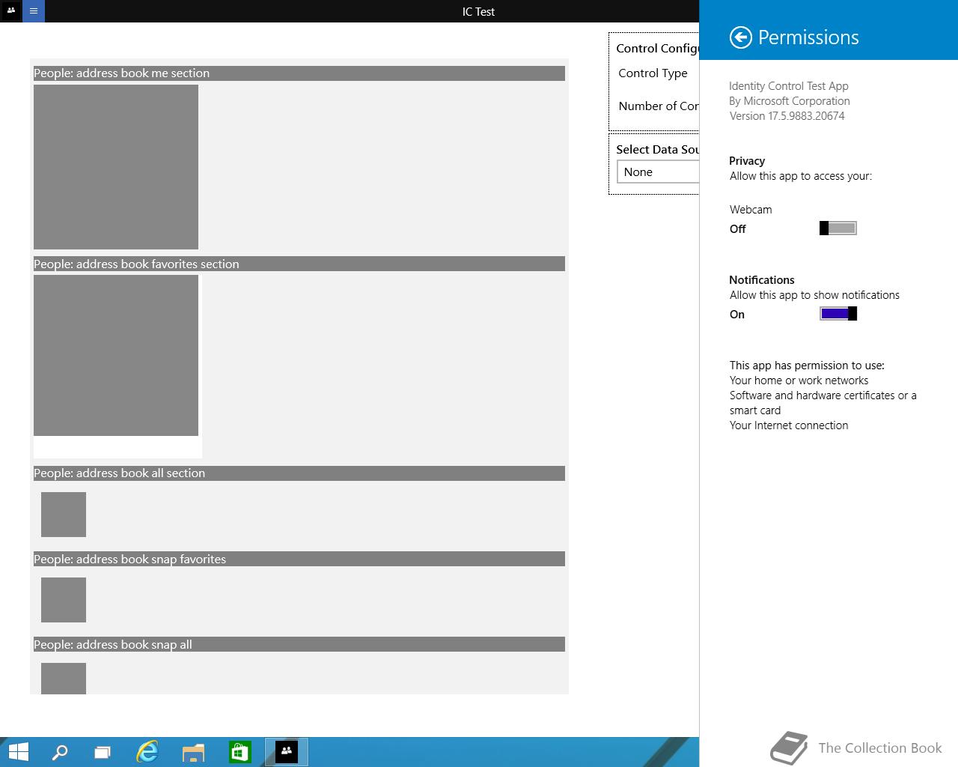Click the 'Permissions' panel title
Image resolution: width=958 pixels, height=767 pixels.
(x=808, y=37)
